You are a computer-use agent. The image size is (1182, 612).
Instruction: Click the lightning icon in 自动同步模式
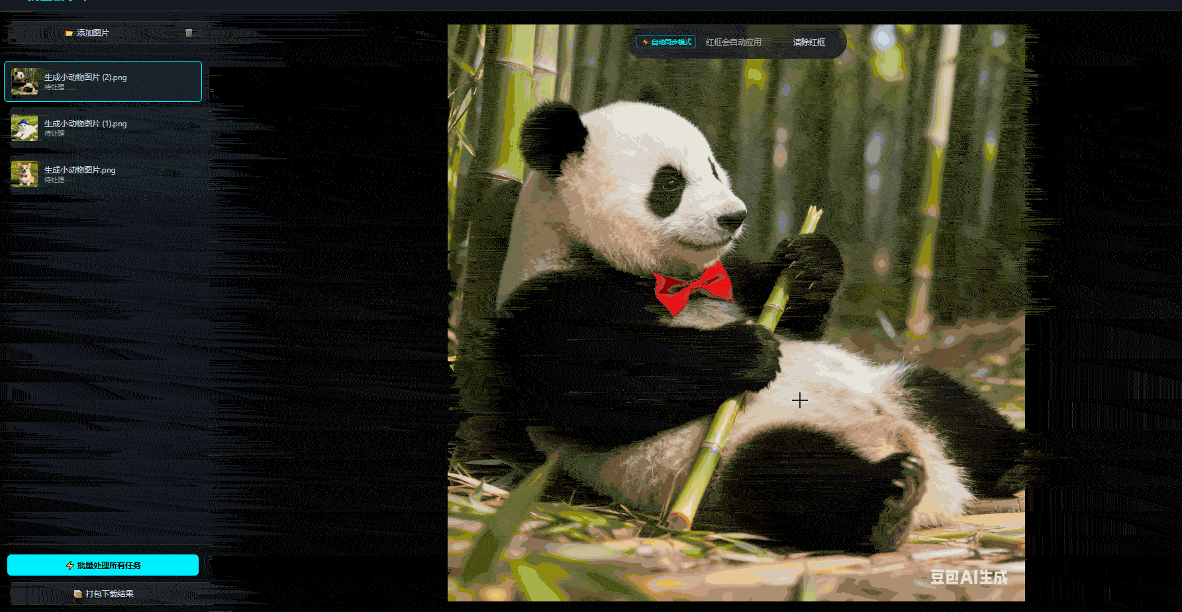pyautogui.click(x=645, y=42)
